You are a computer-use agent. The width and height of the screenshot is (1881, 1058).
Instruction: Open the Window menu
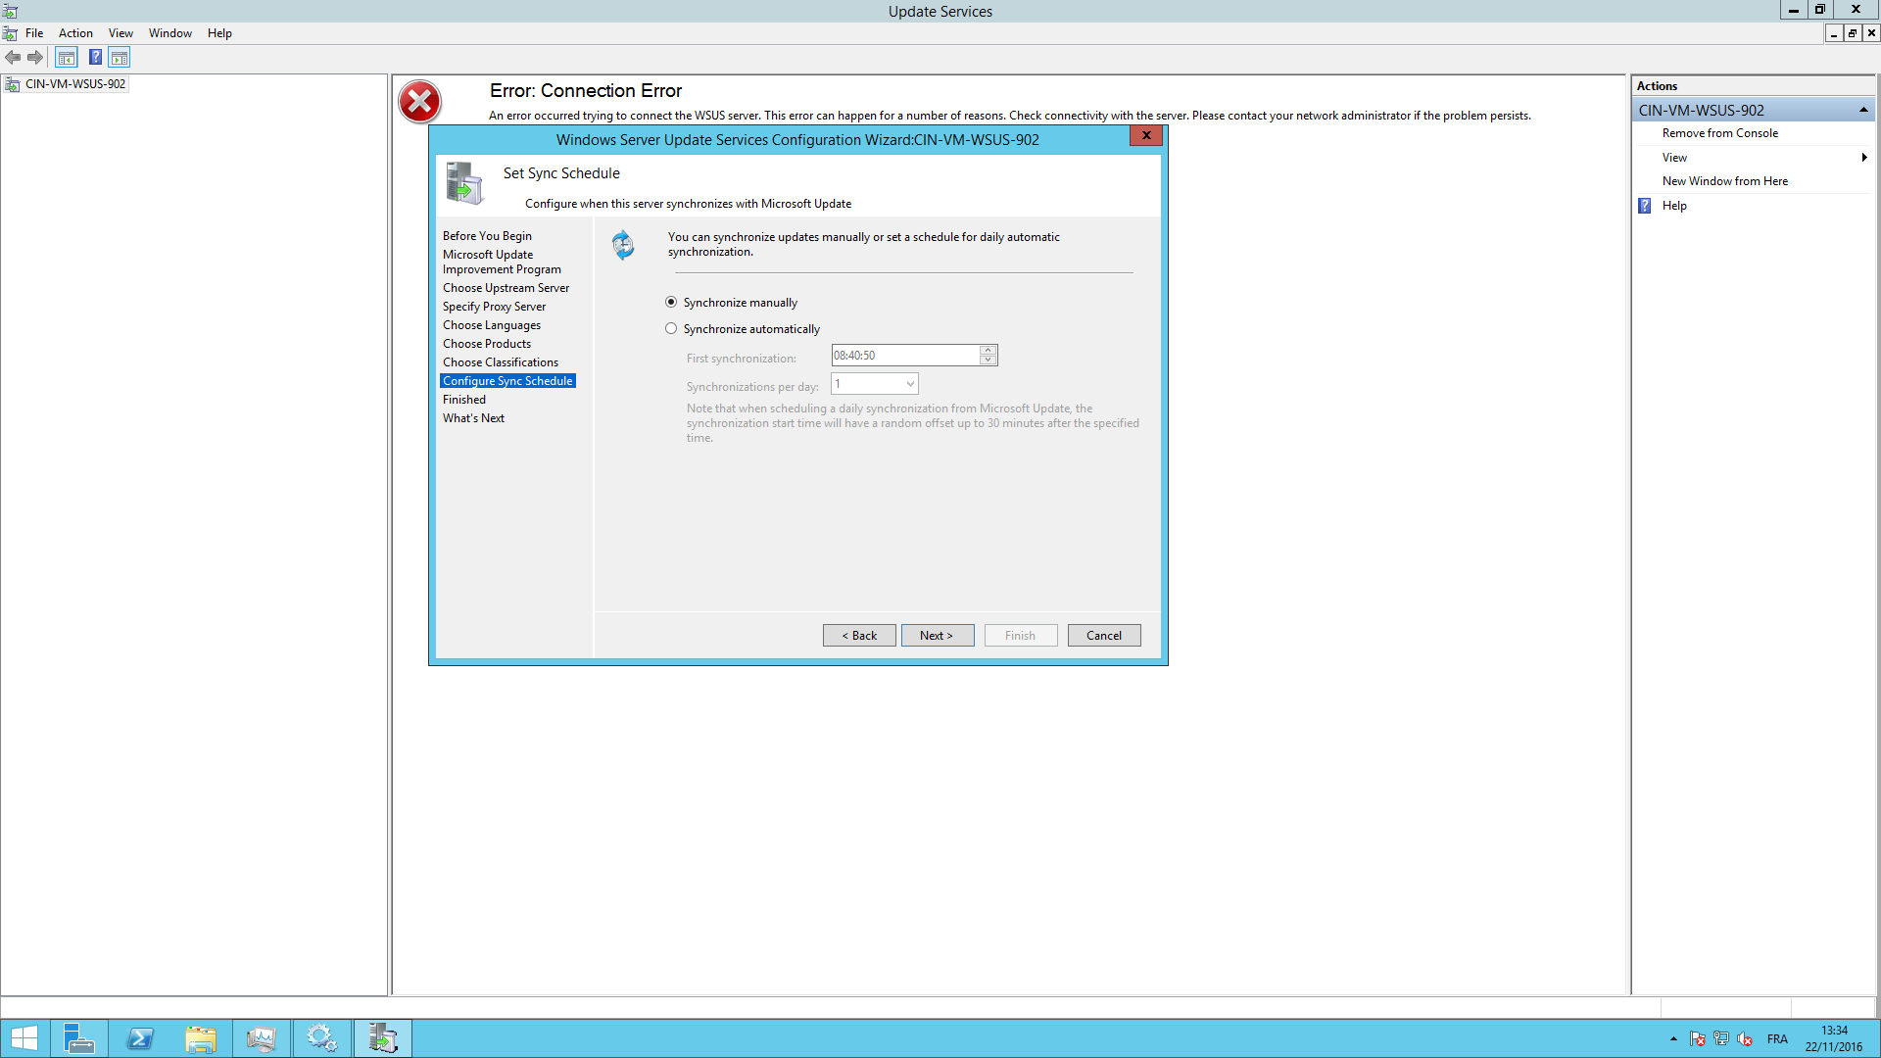tap(170, 33)
